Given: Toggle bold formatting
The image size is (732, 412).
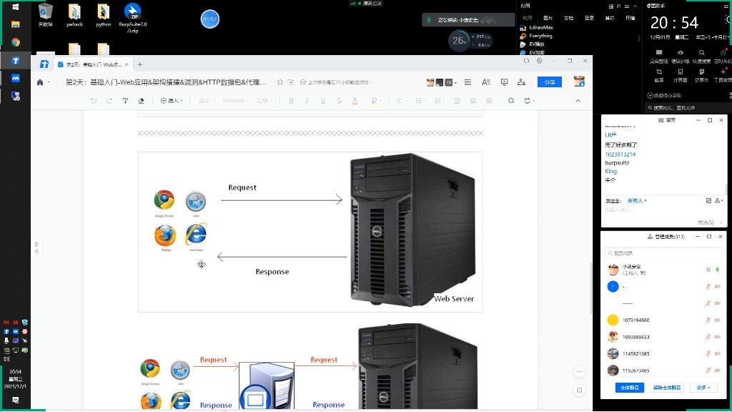Looking at the screenshot, I should click(x=291, y=101).
